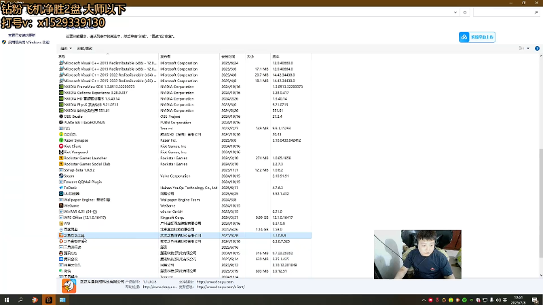The image size is (543, 305).
Task: Click the taskbar clock
Action: pyautogui.click(x=519, y=300)
